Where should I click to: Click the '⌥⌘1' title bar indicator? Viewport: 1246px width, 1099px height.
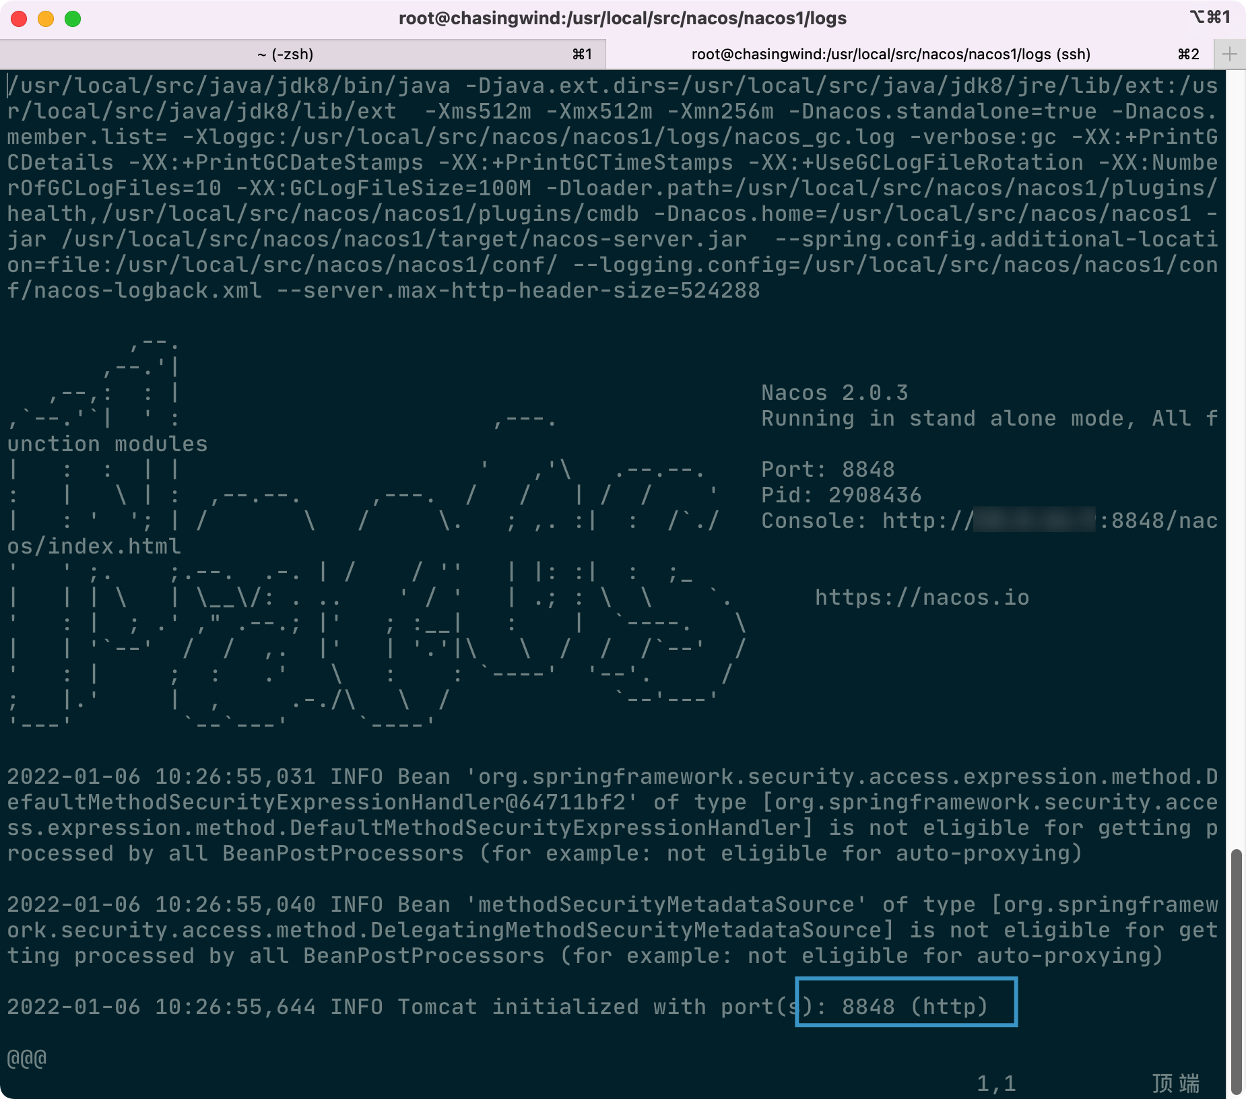[x=1210, y=18]
